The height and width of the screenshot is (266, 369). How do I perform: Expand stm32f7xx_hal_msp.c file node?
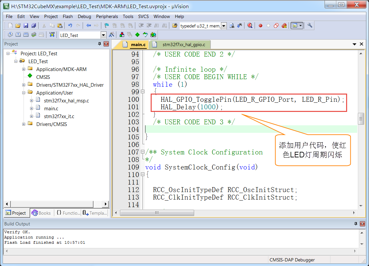pos(31,100)
